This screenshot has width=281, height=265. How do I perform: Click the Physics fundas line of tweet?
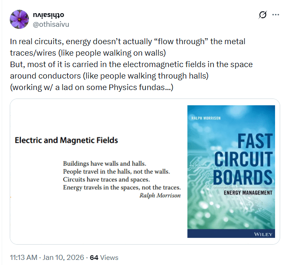[92, 87]
